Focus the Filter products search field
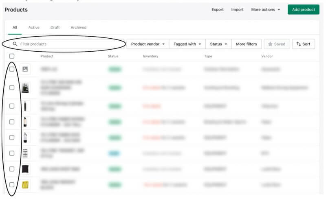326x201 pixels. (x=69, y=44)
